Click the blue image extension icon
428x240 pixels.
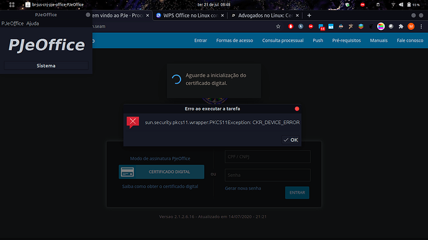(331, 27)
